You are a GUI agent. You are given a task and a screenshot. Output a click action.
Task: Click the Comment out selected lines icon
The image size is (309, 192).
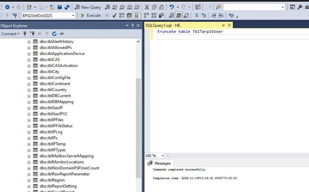pos(196,15)
